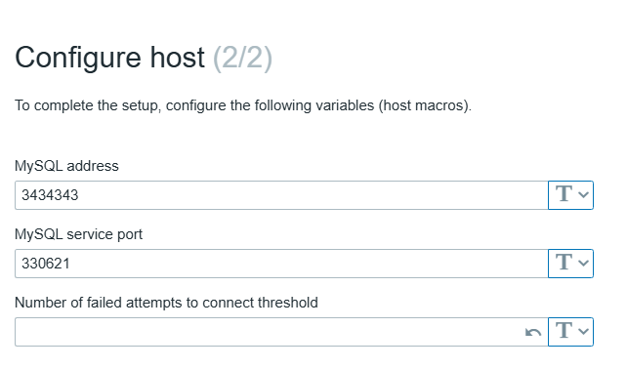Viewport: 627px width, 369px height.
Task: Expand the chevron beside the MySQL service port field
Action: [583, 264]
